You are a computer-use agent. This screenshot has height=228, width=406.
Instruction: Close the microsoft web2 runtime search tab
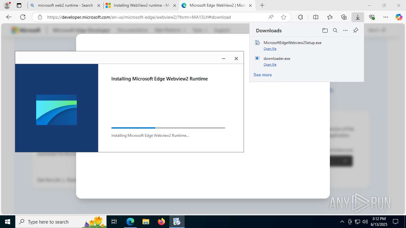[99, 5]
